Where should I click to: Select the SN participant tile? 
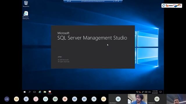157,99
